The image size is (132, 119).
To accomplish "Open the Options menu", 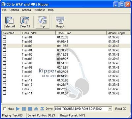I will [x=14, y=10].
